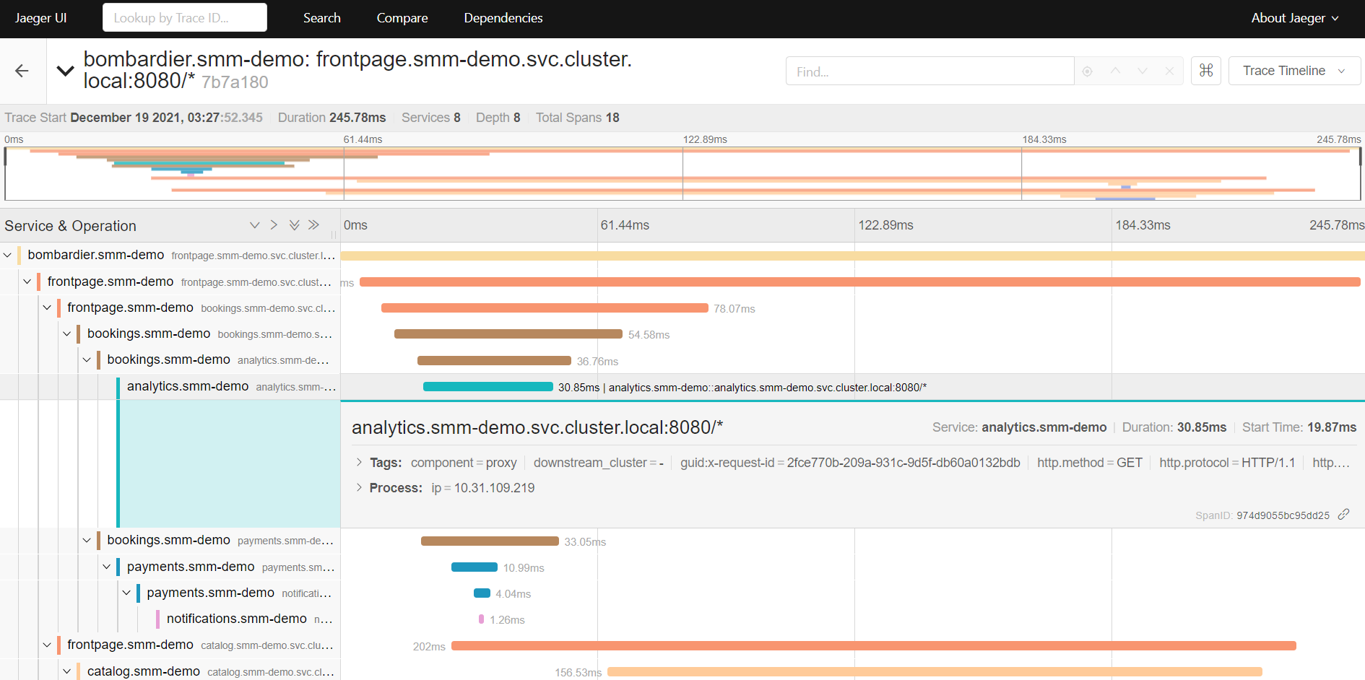The height and width of the screenshot is (680, 1365).
Task: Click the yellow bombardier root span bar
Action: coord(853,256)
